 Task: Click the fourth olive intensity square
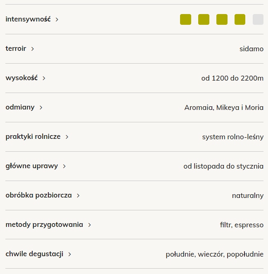tap(240, 19)
